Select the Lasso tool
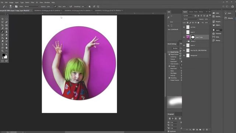Image resolution: width=236 pixels, height=133 pixels. pos(3,22)
